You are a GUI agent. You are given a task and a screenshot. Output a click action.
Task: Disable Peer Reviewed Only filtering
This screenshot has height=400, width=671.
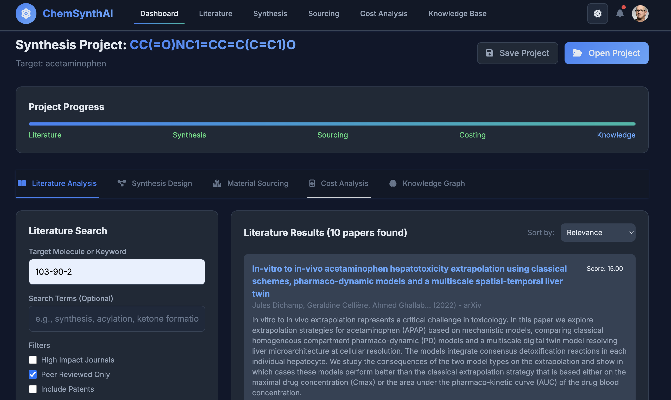[33, 374]
